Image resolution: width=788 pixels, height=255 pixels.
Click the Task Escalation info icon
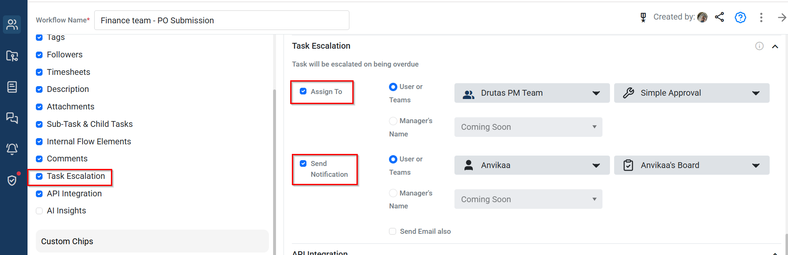coord(759,46)
